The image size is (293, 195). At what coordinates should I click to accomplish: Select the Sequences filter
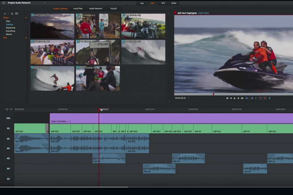(10, 28)
